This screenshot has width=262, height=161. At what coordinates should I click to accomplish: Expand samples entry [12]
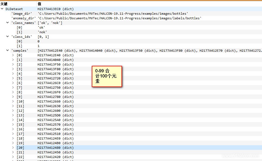(x=13, y=110)
